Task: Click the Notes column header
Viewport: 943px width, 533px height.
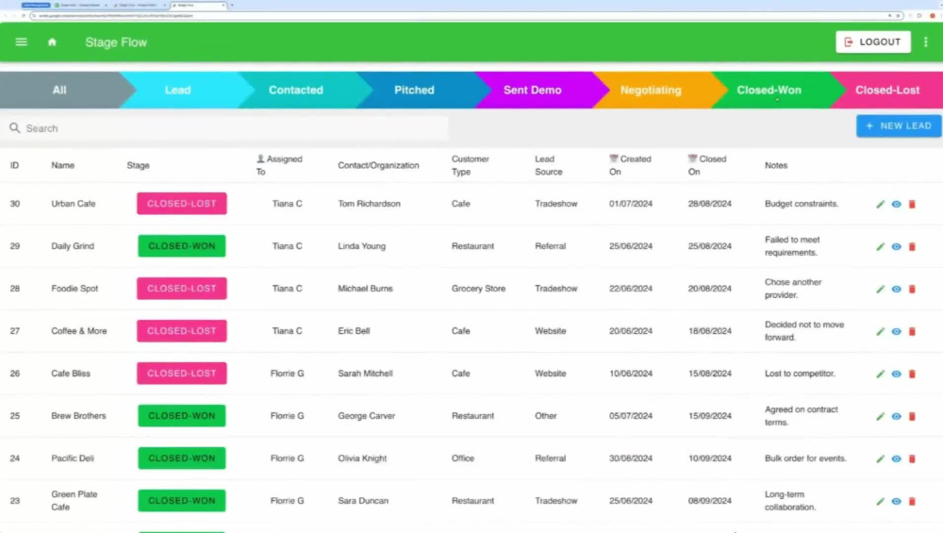Action: click(776, 165)
